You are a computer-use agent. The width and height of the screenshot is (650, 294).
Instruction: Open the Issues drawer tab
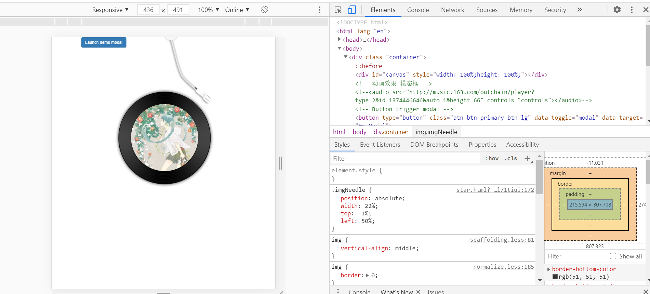[x=436, y=292]
